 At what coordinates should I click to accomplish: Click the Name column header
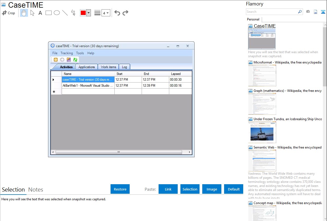(88, 74)
